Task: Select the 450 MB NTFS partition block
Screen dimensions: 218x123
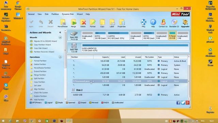Action: [149, 36]
